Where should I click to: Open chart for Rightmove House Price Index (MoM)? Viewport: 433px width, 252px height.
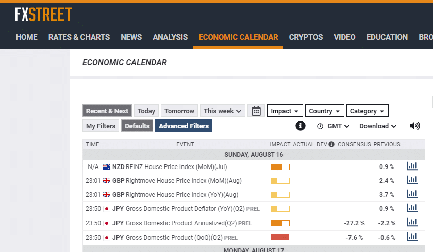(x=412, y=180)
